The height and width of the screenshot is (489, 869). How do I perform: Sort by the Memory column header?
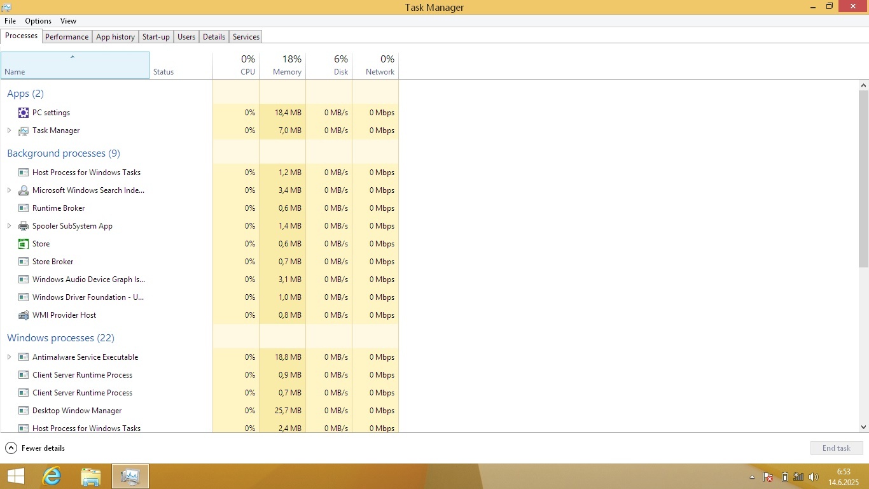(x=282, y=66)
